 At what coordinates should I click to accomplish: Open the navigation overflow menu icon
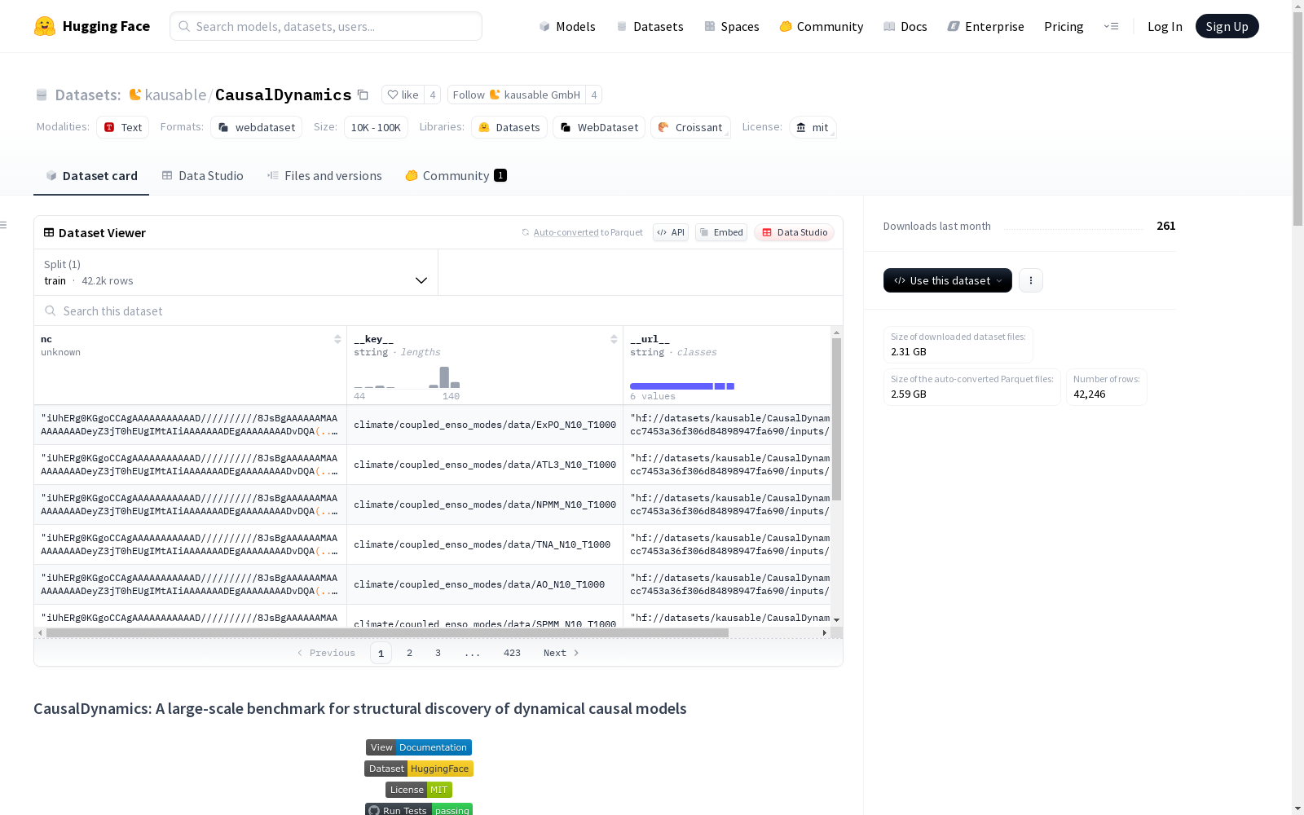1111,26
